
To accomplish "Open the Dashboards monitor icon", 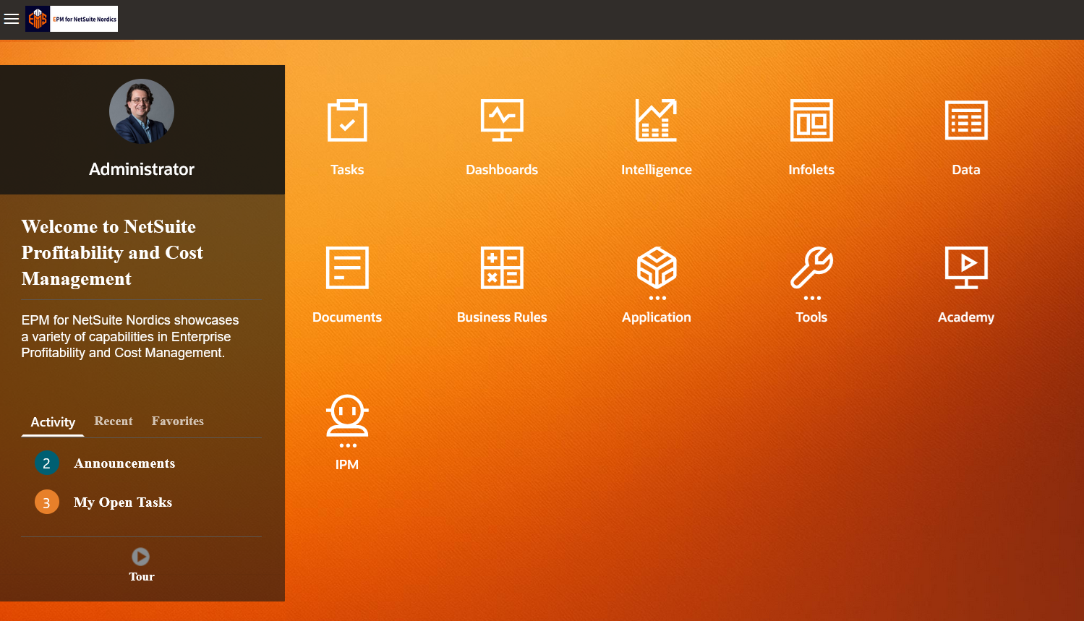I will click(x=502, y=121).
